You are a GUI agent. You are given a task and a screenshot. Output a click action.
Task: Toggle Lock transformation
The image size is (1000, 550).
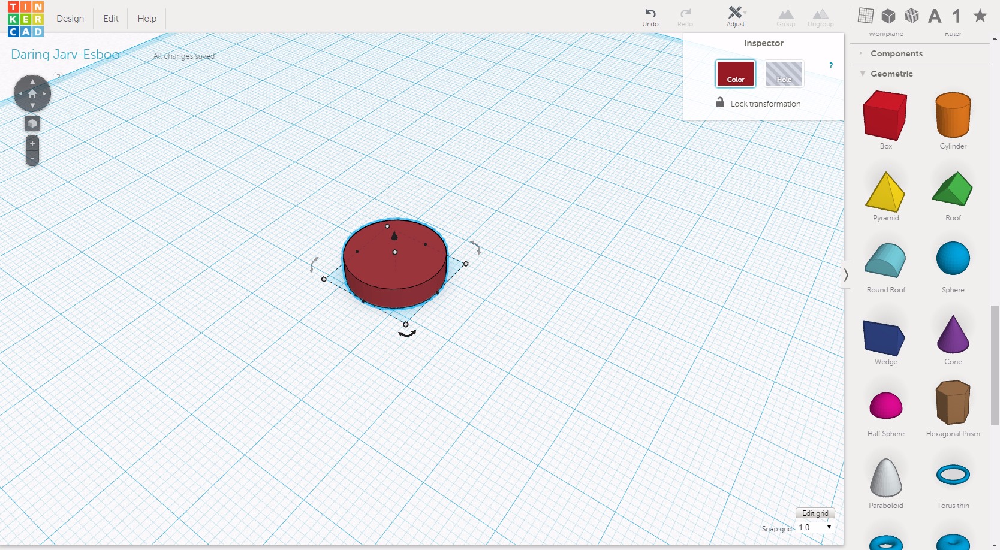[x=758, y=103]
